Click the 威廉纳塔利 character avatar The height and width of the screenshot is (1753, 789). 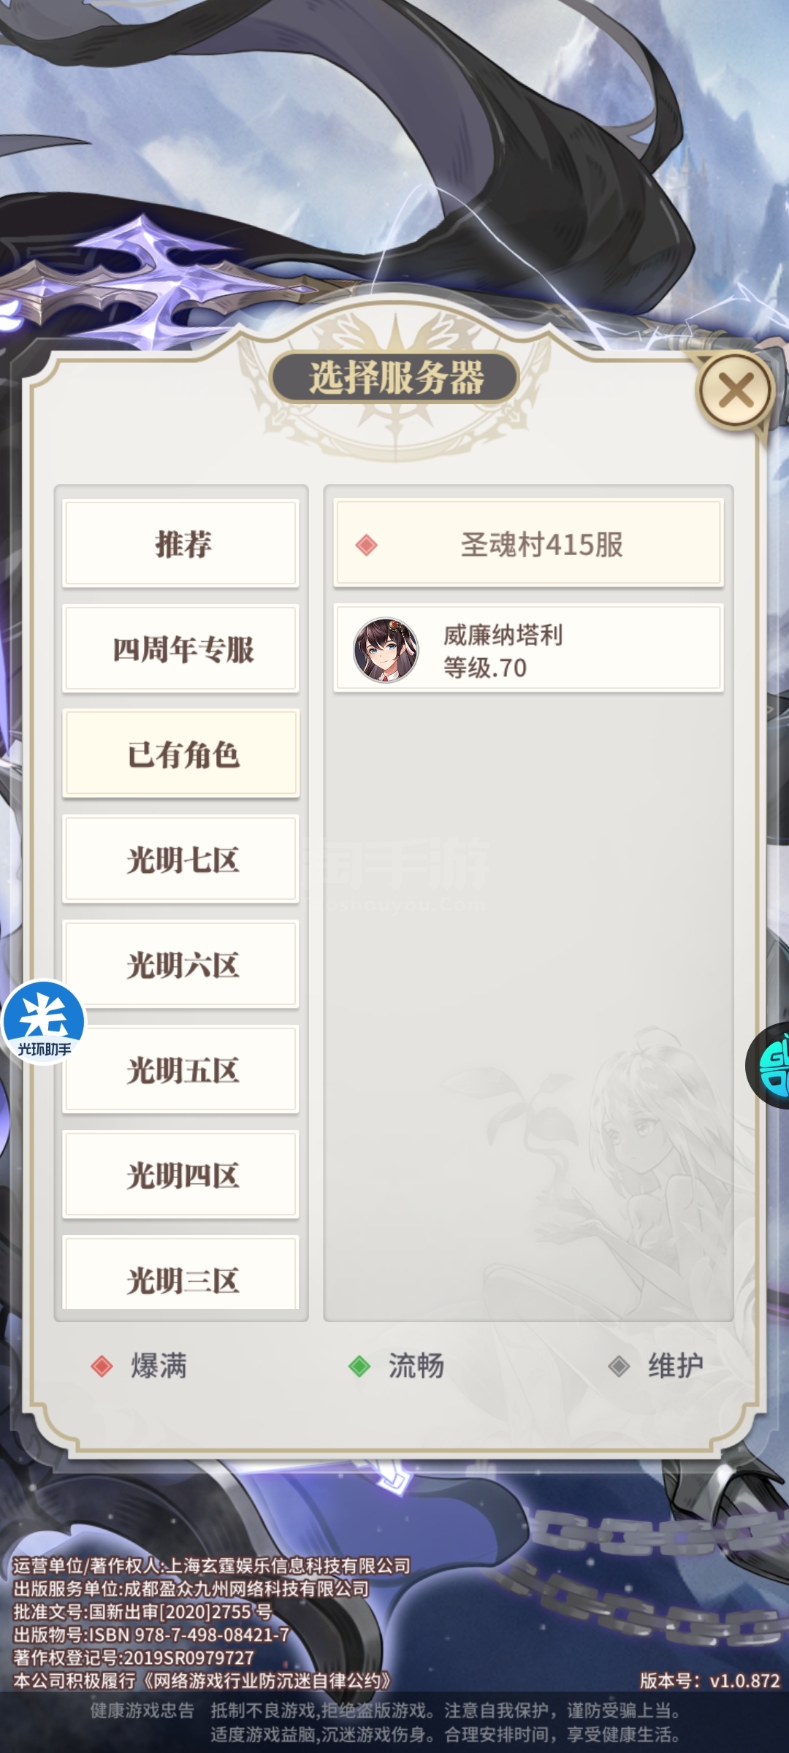tap(386, 649)
